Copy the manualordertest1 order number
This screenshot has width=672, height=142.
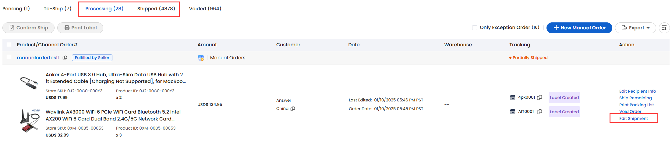pyautogui.click(x=65, y=58)
